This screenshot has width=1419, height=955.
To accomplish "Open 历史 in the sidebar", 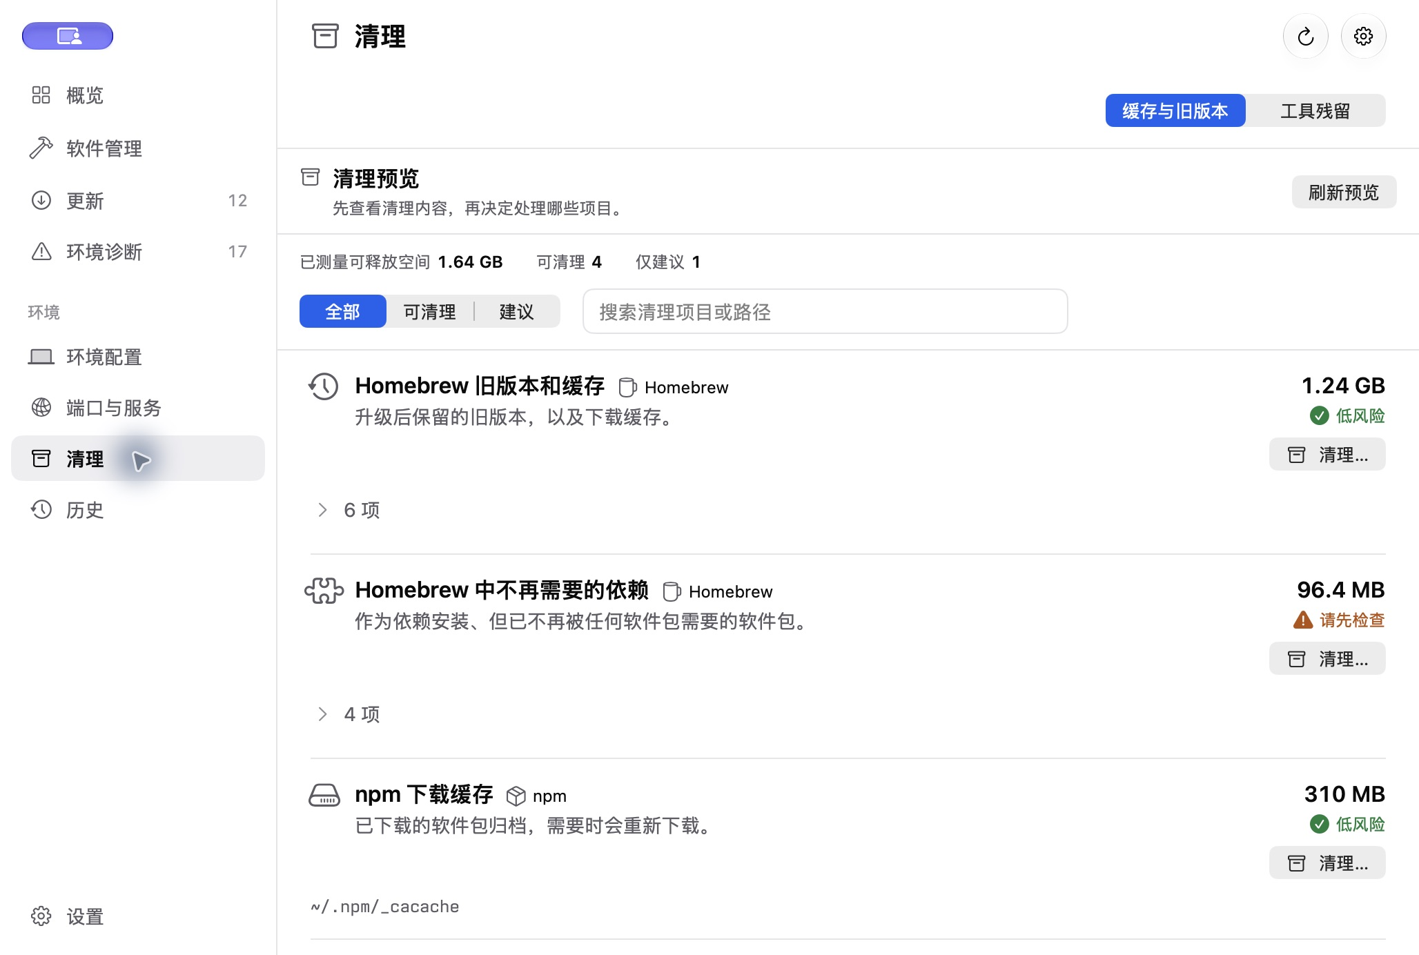I will [x=138, y=510].
